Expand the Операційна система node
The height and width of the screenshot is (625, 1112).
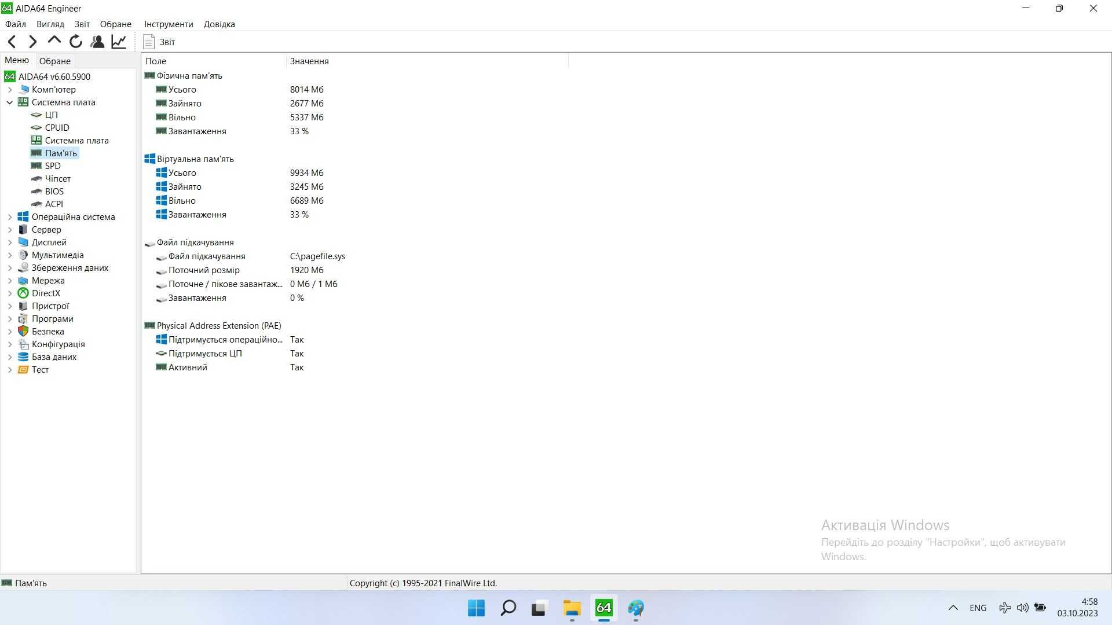tap(10, 217)
